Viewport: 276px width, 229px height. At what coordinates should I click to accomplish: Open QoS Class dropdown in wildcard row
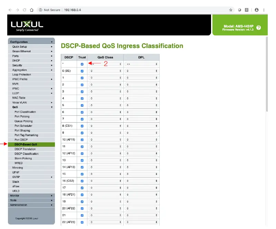tap(105, 64)
